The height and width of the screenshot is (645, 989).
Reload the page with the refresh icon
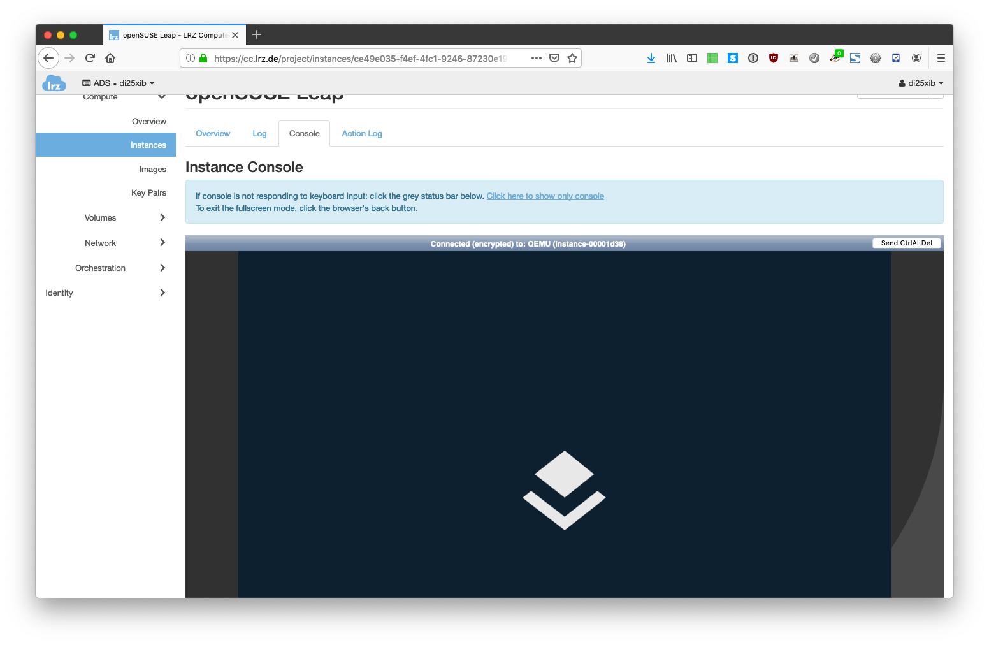point(90,58)
